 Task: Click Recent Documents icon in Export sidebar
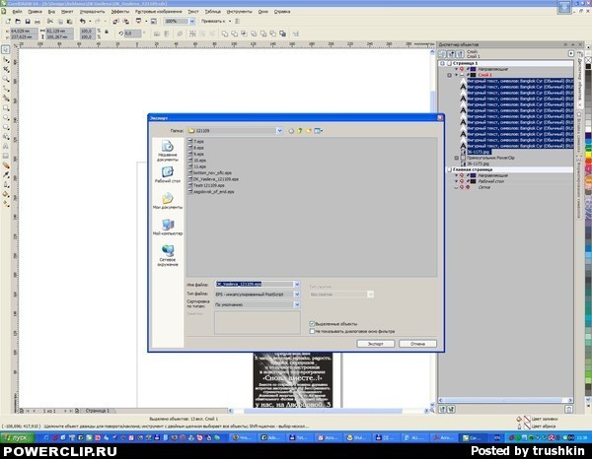(x=167, y=148)
